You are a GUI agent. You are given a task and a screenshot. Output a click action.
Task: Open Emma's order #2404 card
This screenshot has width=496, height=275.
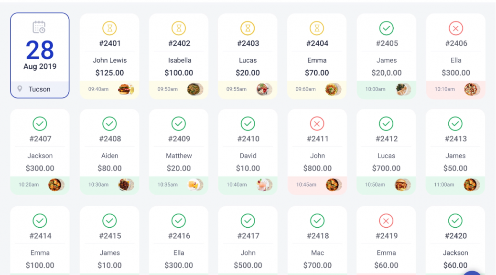[317, 56]
